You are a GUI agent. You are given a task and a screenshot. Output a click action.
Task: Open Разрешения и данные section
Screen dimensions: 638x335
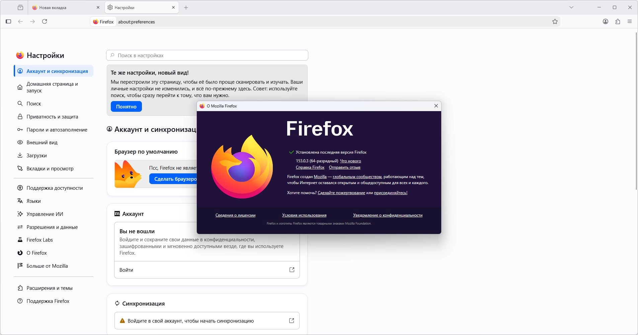pyautogui.click(x=54, y=227)
